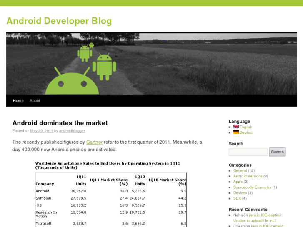Click the Symbian row label in the table
303x227 pixels.
pos(43,198)
